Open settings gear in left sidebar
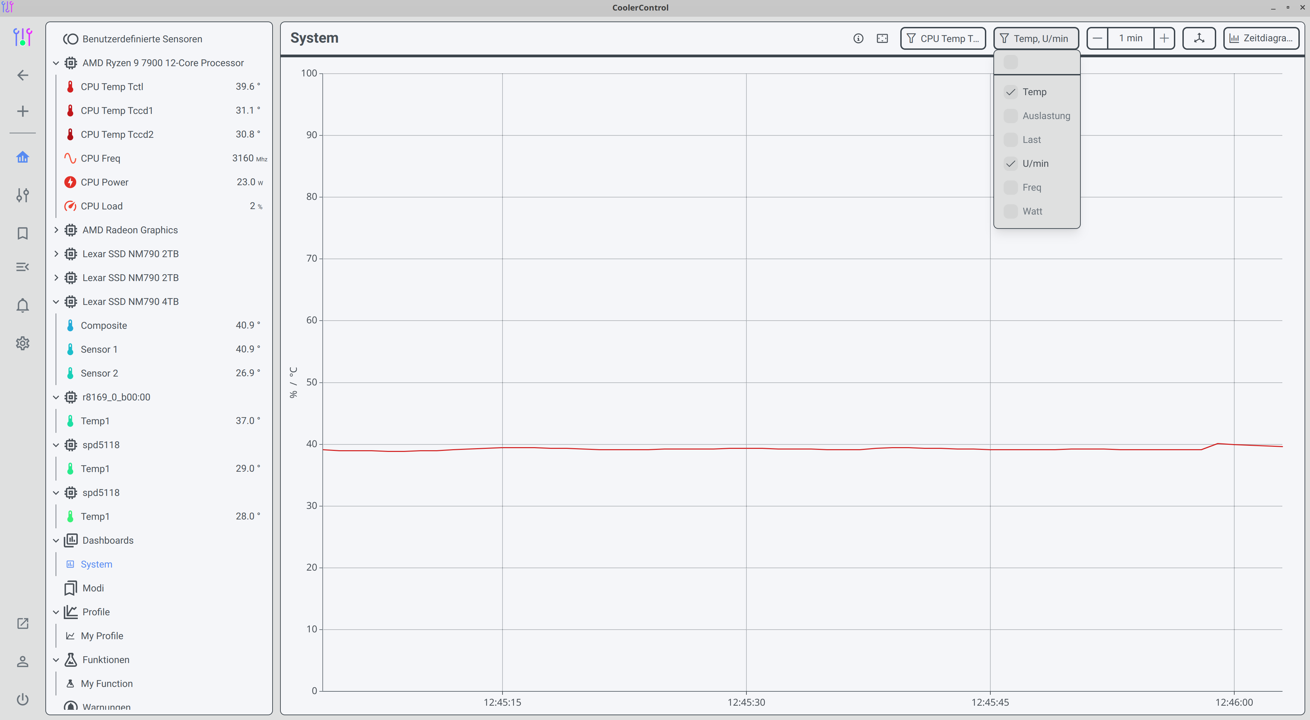This screenshot has height=720, width=1310. [x=23, y=343]
